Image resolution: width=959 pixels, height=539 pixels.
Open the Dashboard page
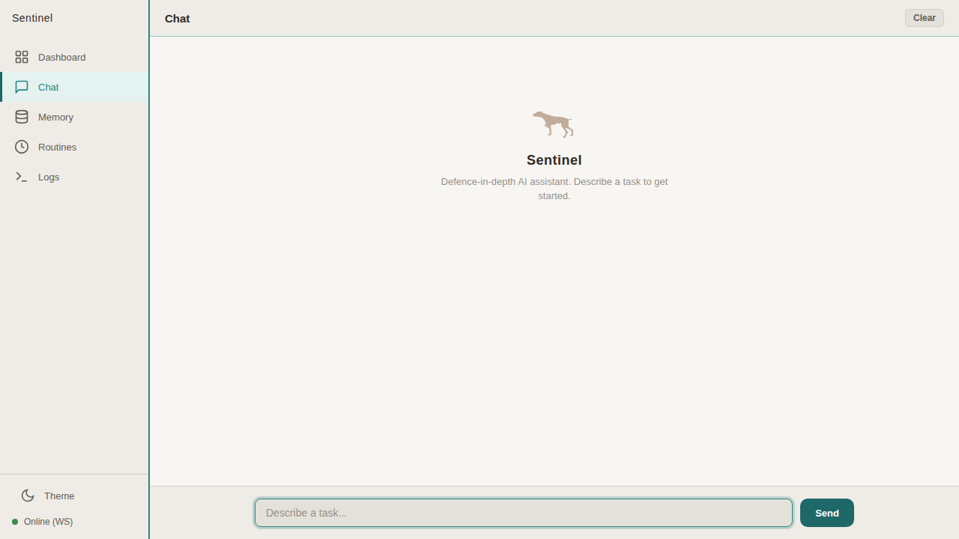[x=61, y=57]
